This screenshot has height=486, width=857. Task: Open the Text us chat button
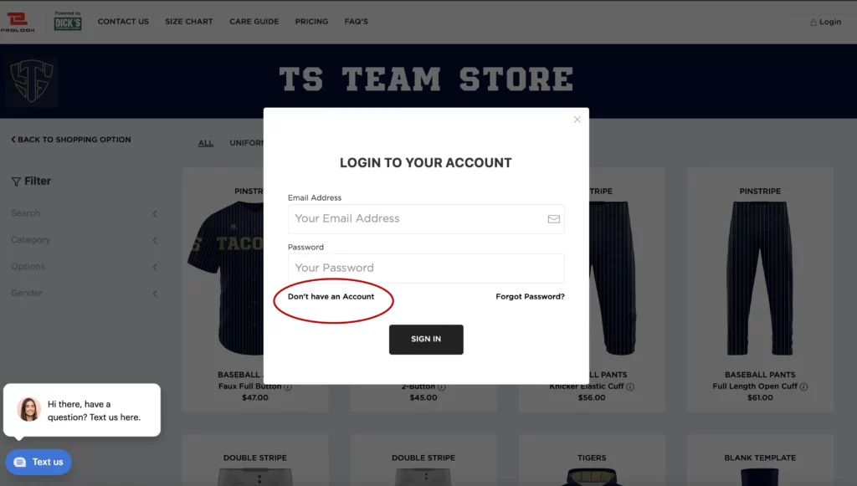[38, 462]
